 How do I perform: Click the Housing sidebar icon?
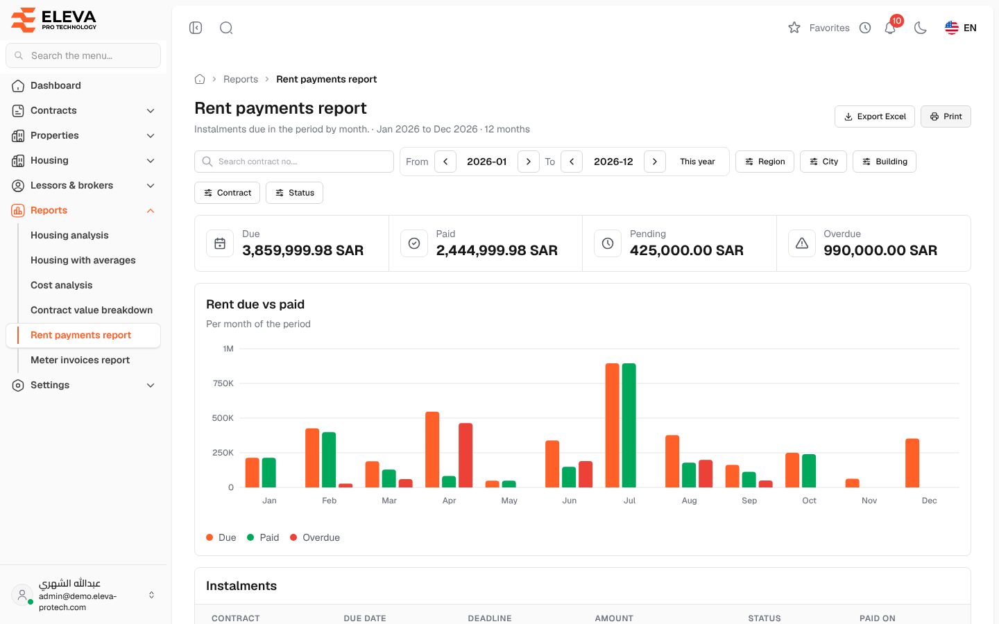pos(18,161)
